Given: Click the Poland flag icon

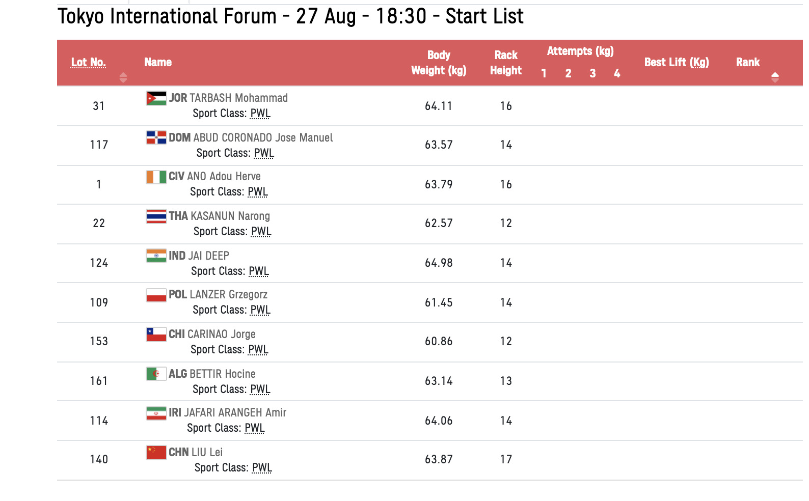Looking at the screenshot, I should (x=156, y=295).
